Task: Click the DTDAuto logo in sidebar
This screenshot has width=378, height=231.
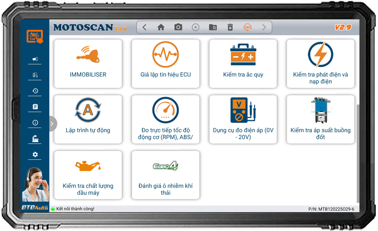Action: click(35, 207)
